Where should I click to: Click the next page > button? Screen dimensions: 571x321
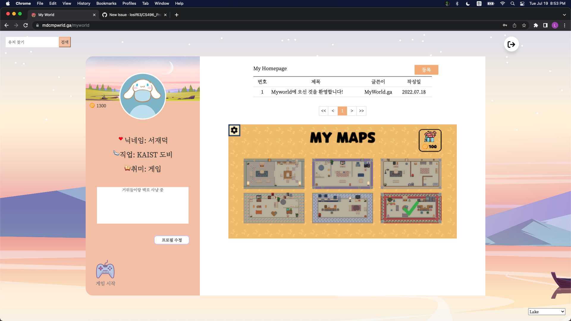click(352, 111)
